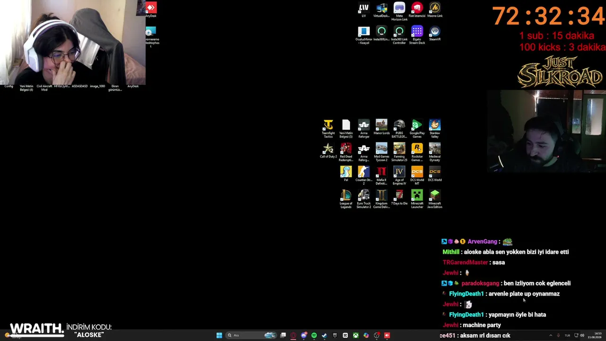
Task: Launch SteamVR from the desktop
Action: pos(435,34)
